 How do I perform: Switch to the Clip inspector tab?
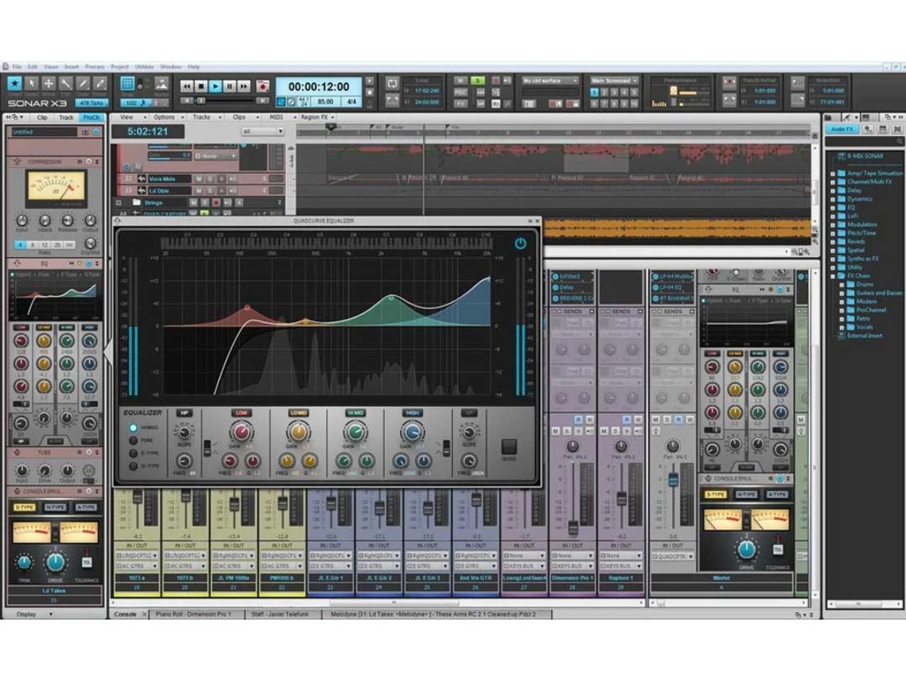click(42, 118)
